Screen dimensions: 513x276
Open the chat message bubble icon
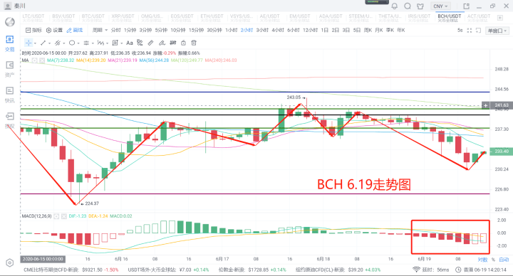[408, 6]
